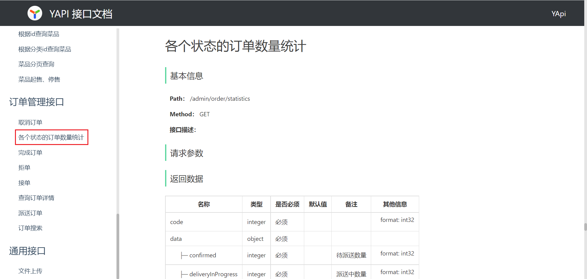
Task: Click the 名称 column header
Action: (204, 204)
